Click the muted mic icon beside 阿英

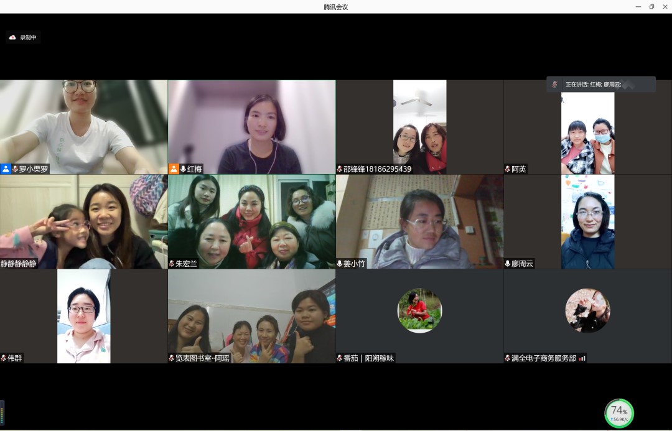(x=508, y=169)
